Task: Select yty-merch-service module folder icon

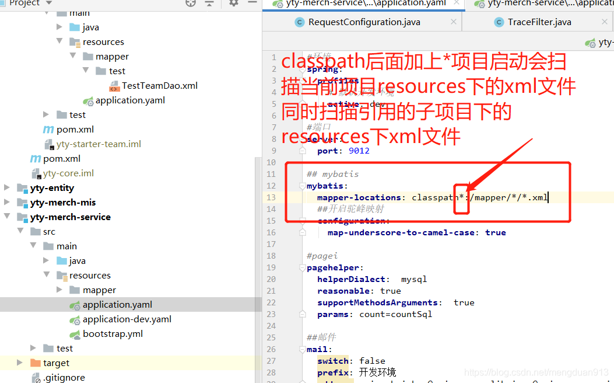Action: 22,217
